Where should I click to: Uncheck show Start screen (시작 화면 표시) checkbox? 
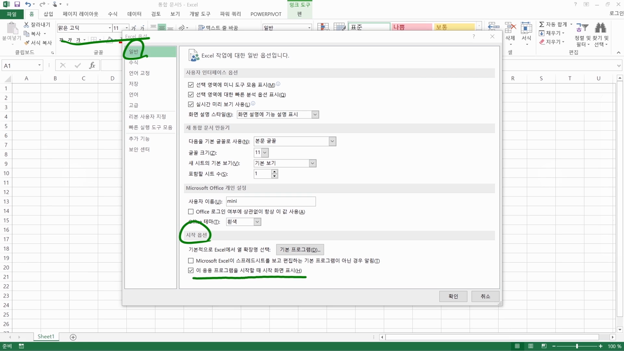[191, 271]
